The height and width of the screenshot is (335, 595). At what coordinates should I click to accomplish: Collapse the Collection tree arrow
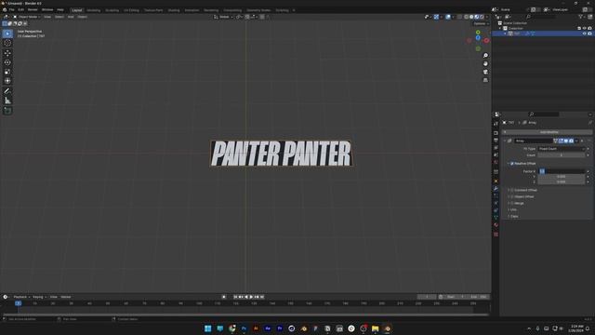500,28
